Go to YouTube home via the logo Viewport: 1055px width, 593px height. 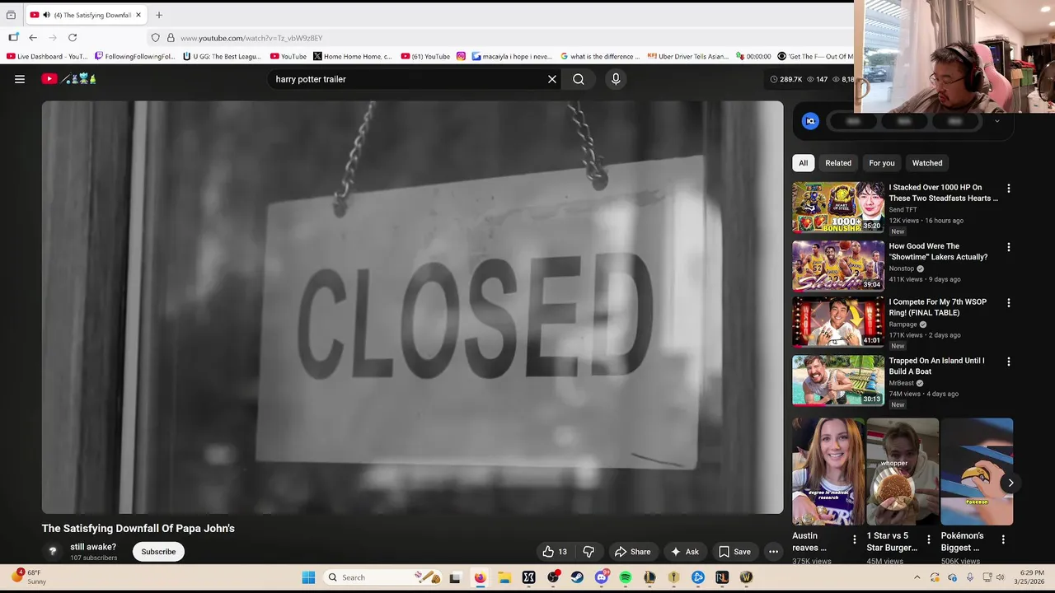(x=69, y=79)
